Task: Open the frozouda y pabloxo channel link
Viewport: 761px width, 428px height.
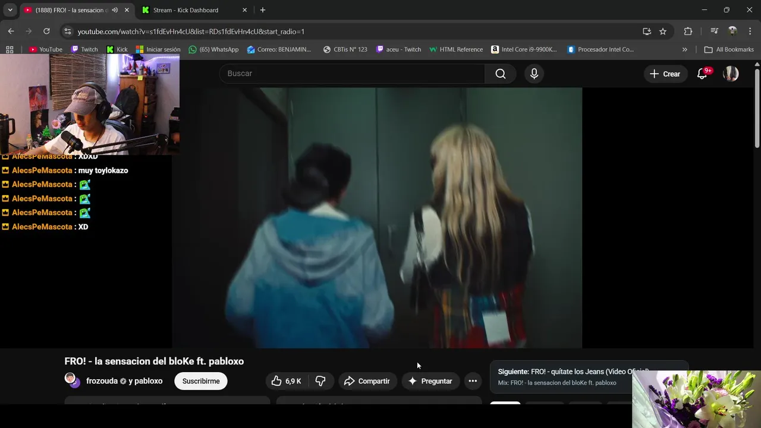Action: pos(124,381)
